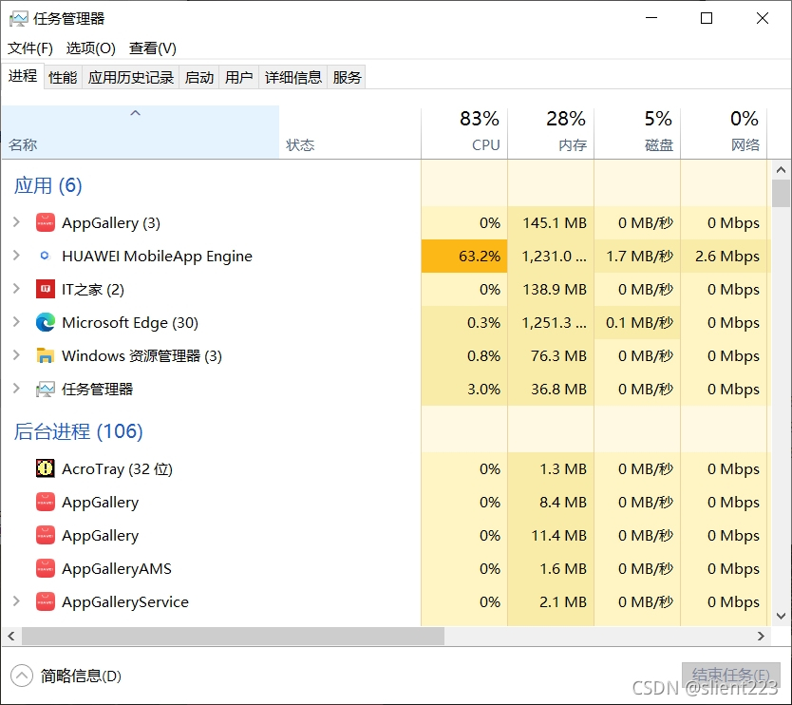Image resolution: width=792 pixels, height=705 pixels.
Task: Maximize the Task Manager window
Action: tap(707, 18)
